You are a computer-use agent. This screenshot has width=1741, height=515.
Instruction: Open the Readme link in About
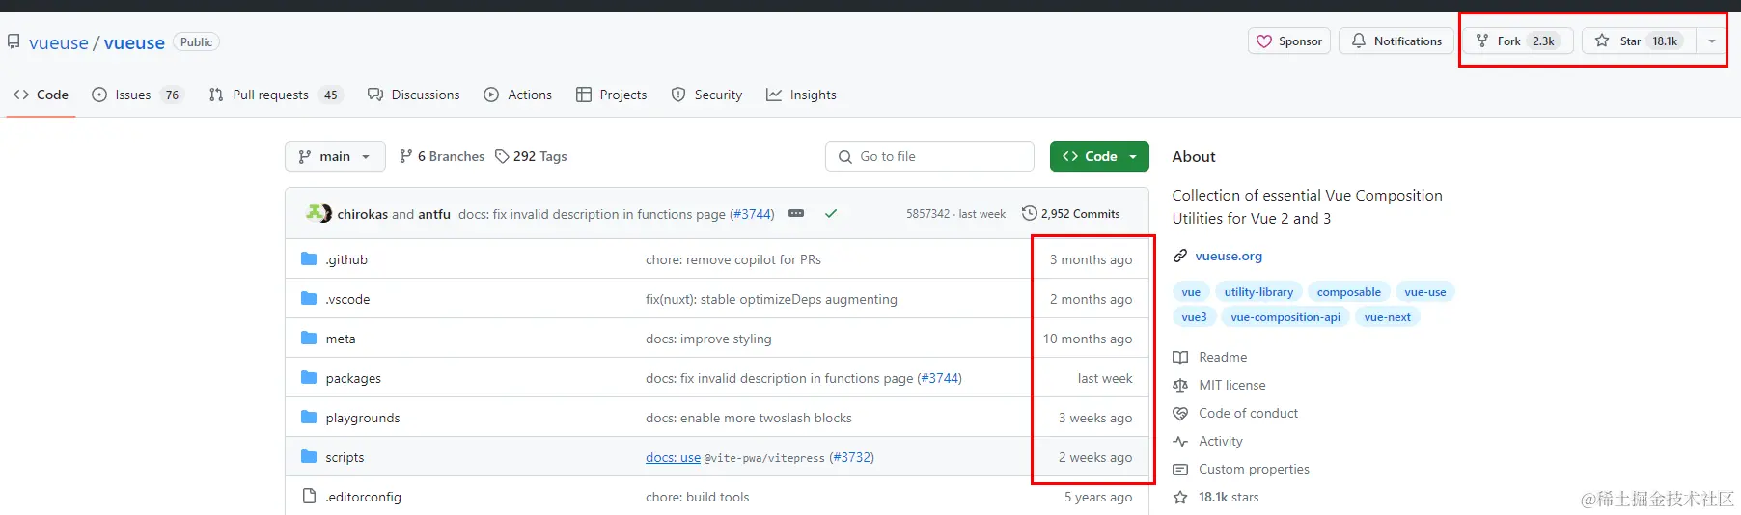click(1210, 357)
